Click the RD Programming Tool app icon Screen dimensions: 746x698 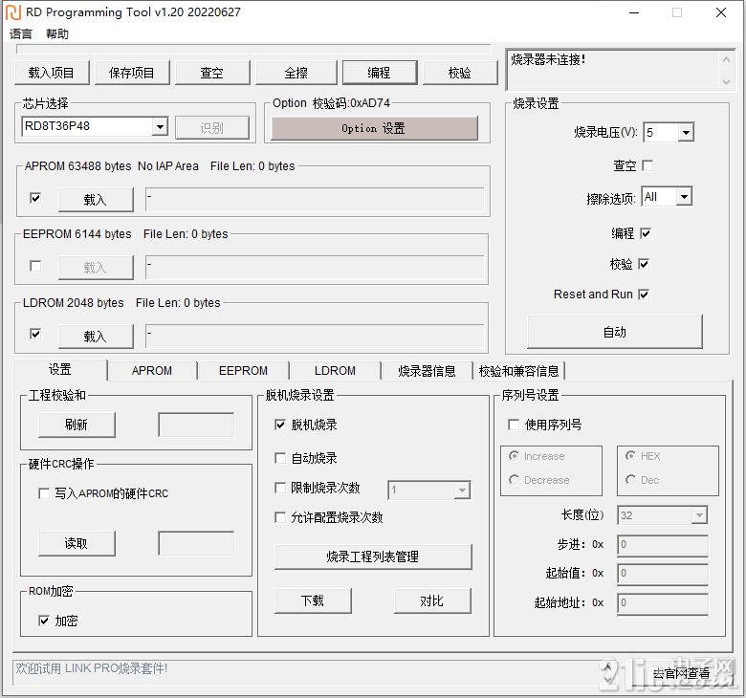pos(13,12)
